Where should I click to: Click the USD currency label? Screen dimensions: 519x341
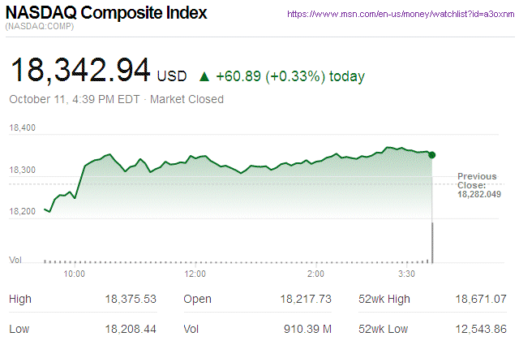[172, 77]
